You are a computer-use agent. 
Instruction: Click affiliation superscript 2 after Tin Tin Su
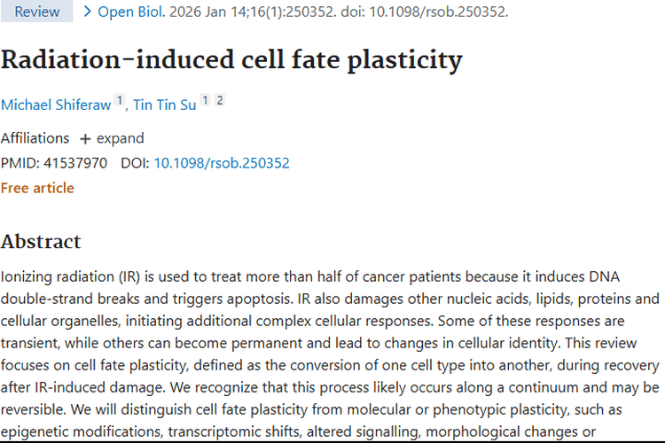(219, 101)
